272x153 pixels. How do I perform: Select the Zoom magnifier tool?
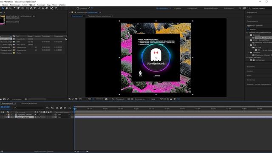point(10,8)
